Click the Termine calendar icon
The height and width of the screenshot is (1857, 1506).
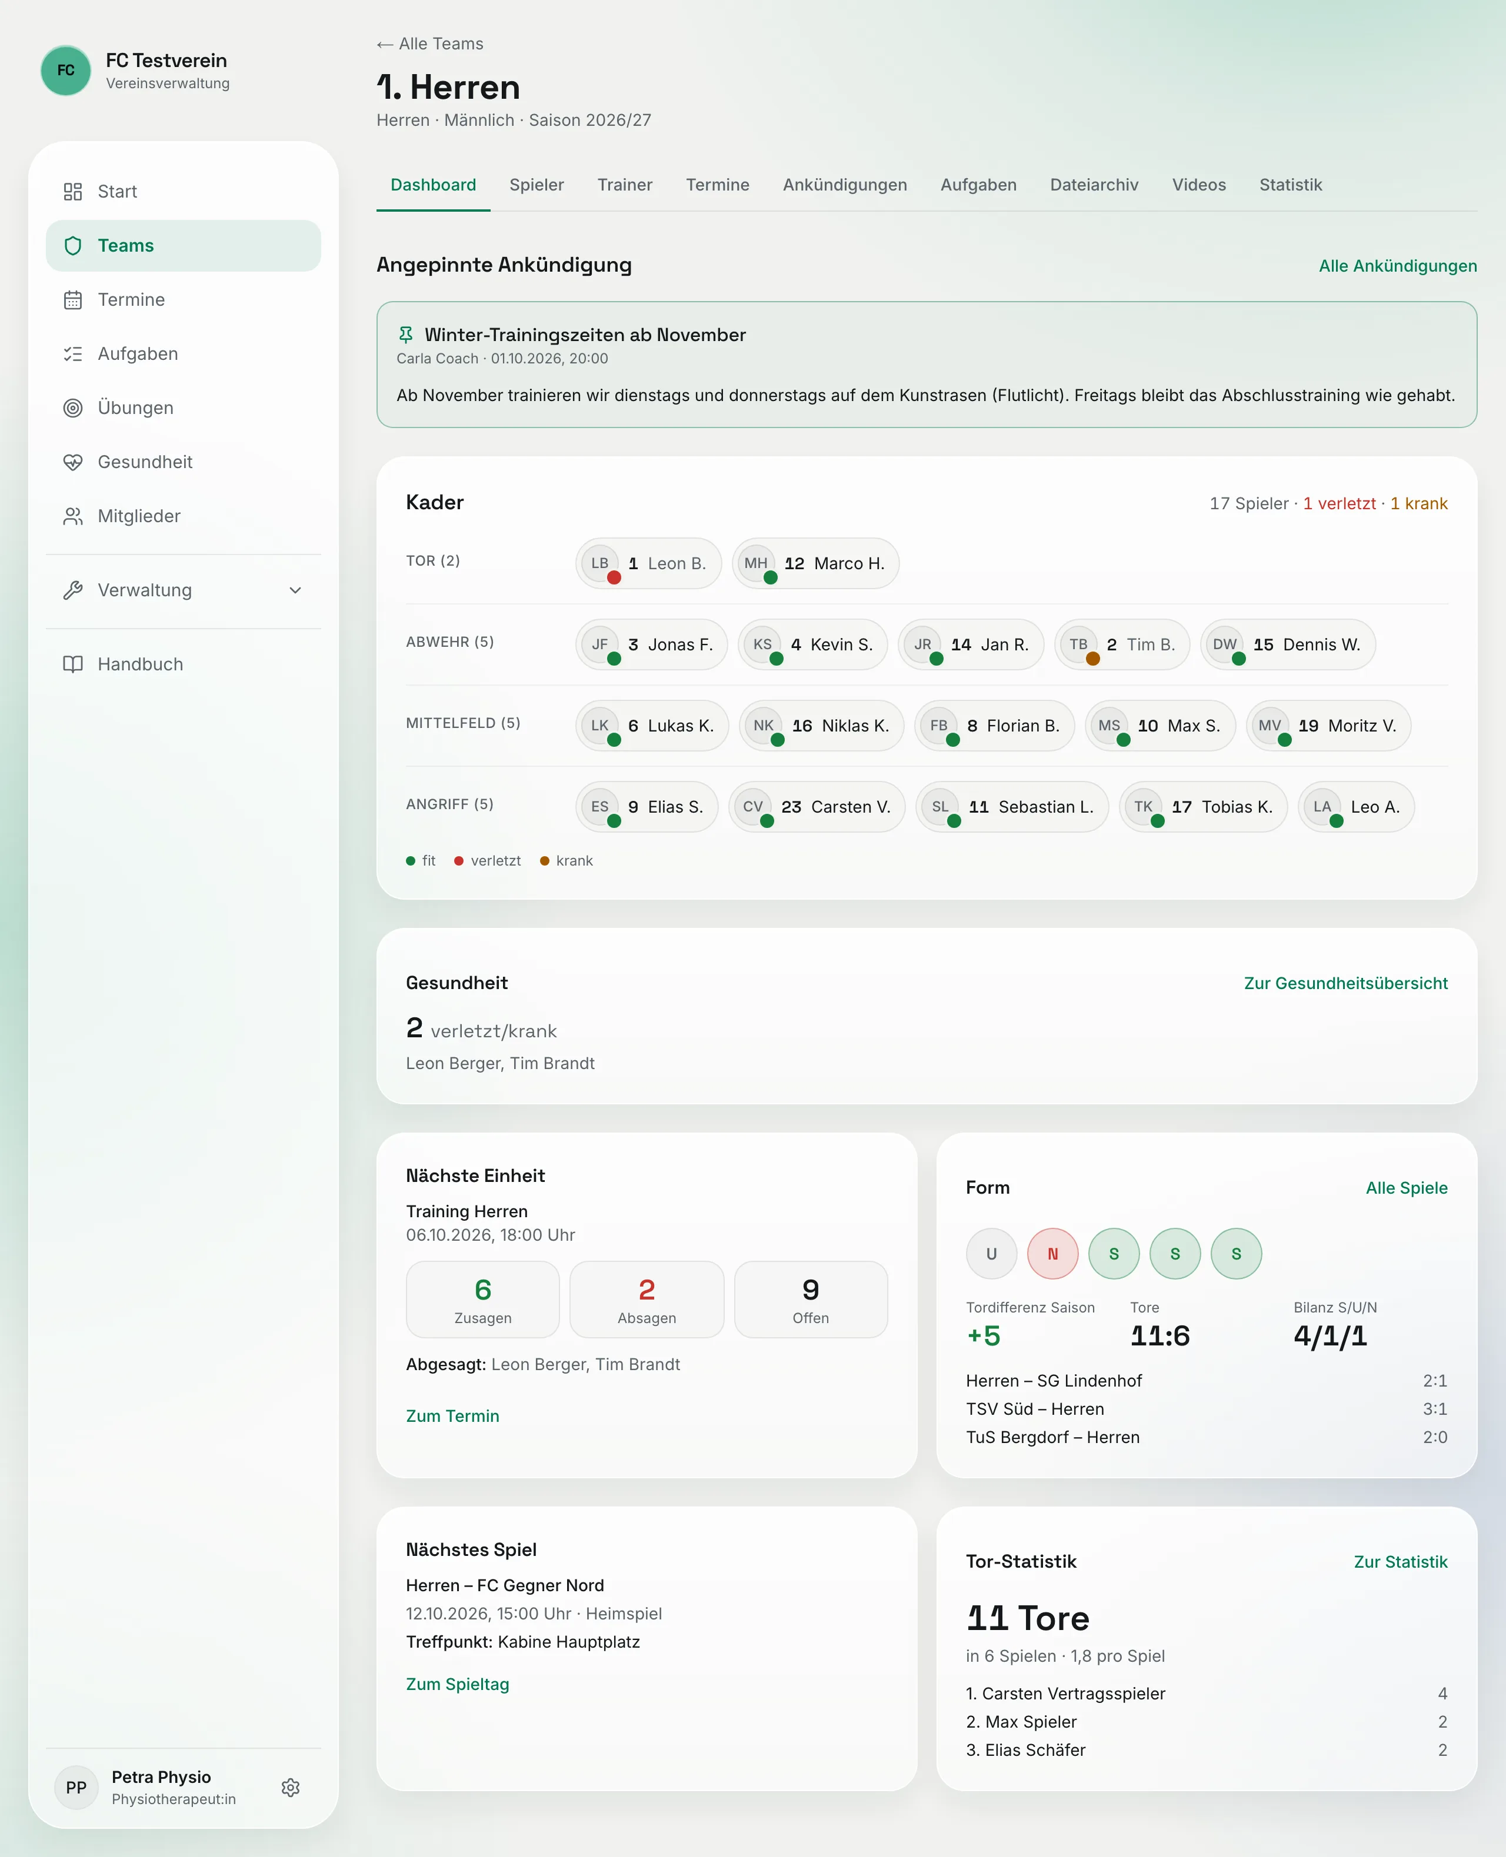(x=73, y=300)
